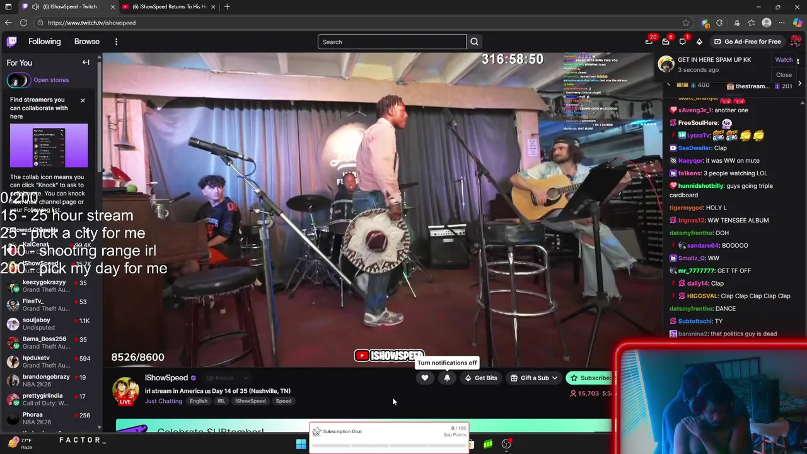807x454 pixels.
Task: Click the Windows Start button
Action: [x=301, y=444]
